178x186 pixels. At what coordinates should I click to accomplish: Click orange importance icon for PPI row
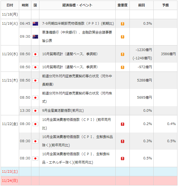click(123, 24)
